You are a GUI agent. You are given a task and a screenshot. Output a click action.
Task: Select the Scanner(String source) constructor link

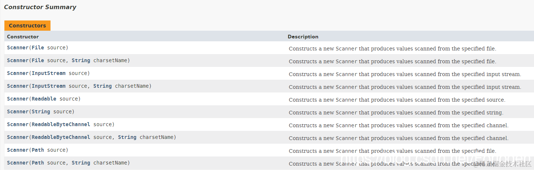18,112
